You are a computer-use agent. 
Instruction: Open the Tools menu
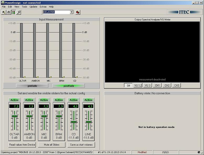tap(24, 7)
